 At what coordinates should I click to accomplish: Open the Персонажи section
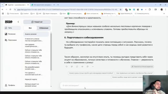pyautogui.click(x=11, y=40)
